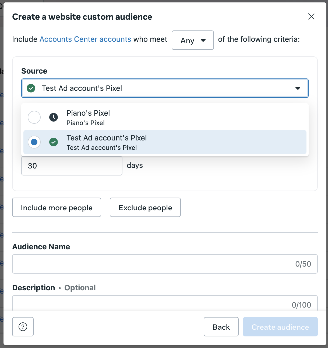Click Include more people button
The width and height of the screenshot is (328, 348).
(x=57, y=207)
